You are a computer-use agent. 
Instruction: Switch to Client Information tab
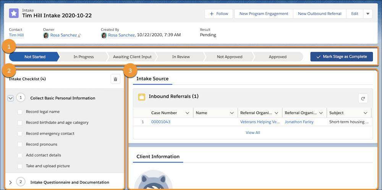click(x=158, y=157)
